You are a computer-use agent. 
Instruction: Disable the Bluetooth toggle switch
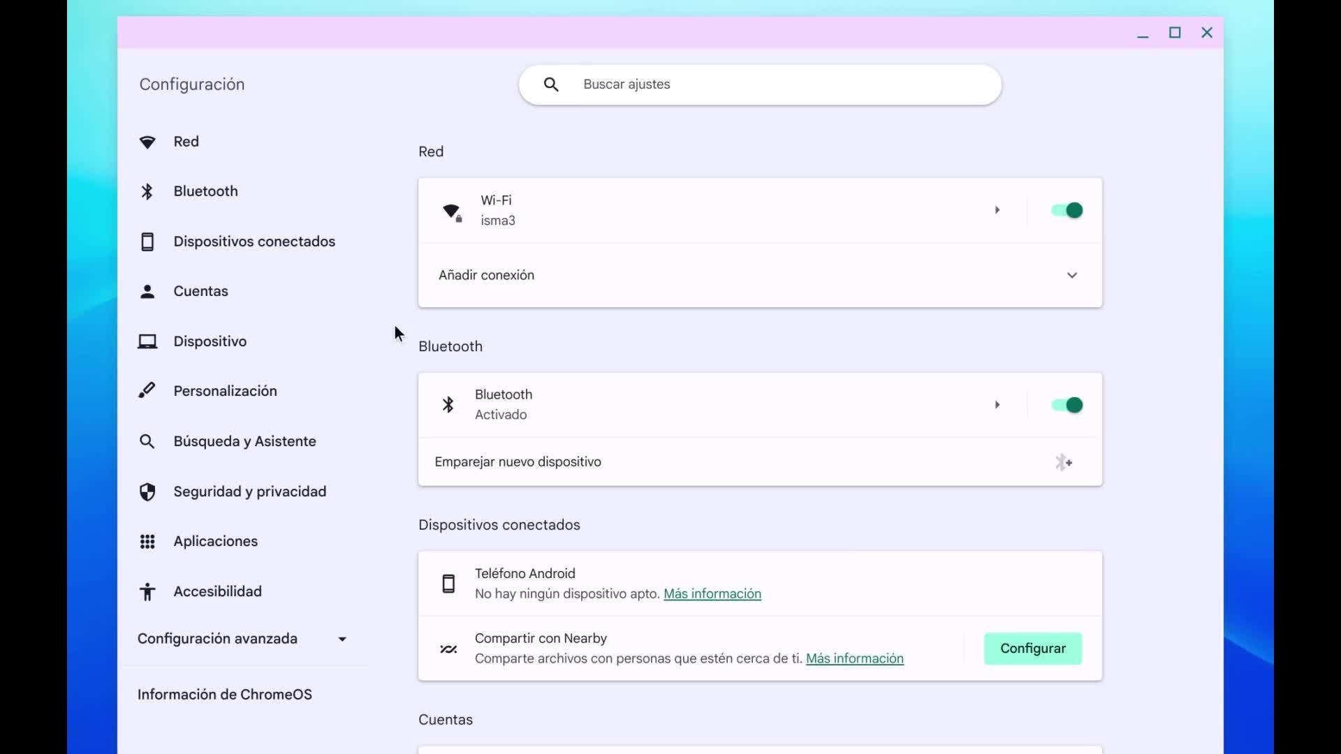1067,405
